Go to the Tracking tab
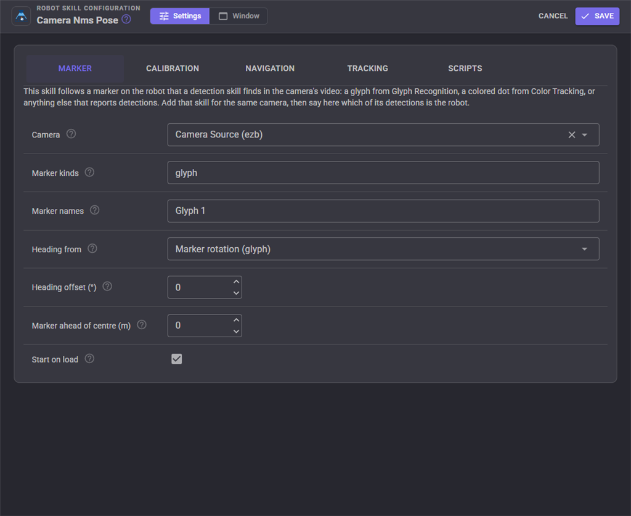The width and height of the screenshot is (631, 516). 368,68
